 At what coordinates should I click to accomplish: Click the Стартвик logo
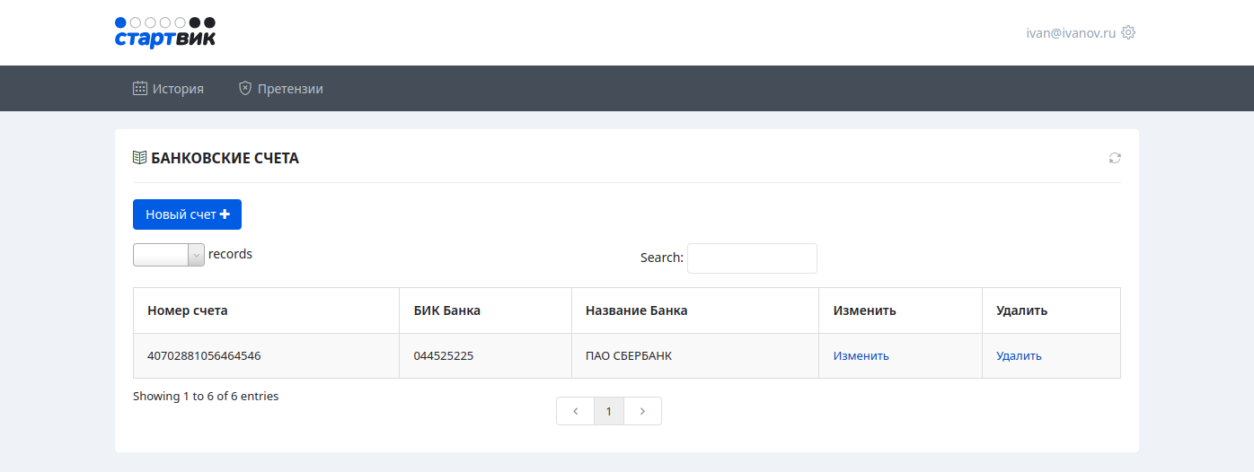tap(165, 32)
